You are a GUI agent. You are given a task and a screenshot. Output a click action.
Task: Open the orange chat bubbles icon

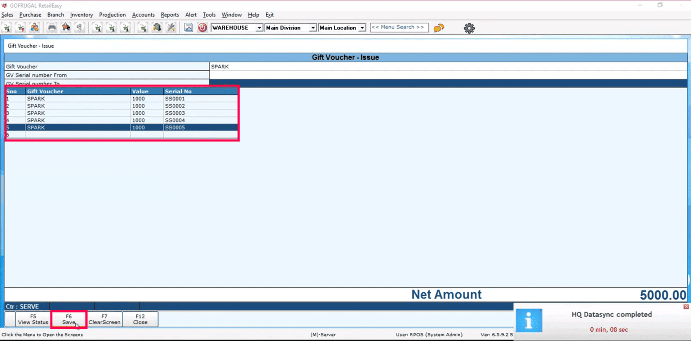[439, 28]
